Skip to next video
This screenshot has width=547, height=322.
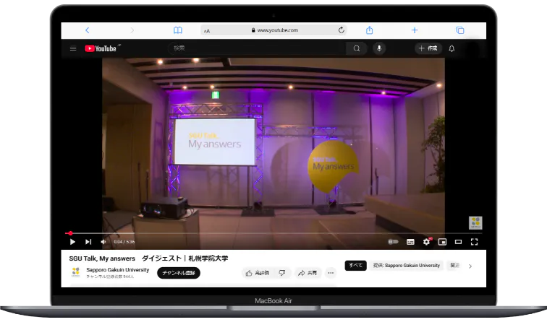(88, 242)
